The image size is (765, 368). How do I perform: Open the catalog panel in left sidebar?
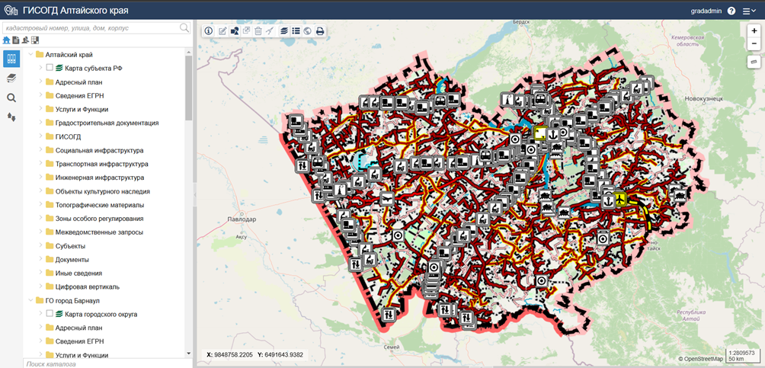click(11, 59)
